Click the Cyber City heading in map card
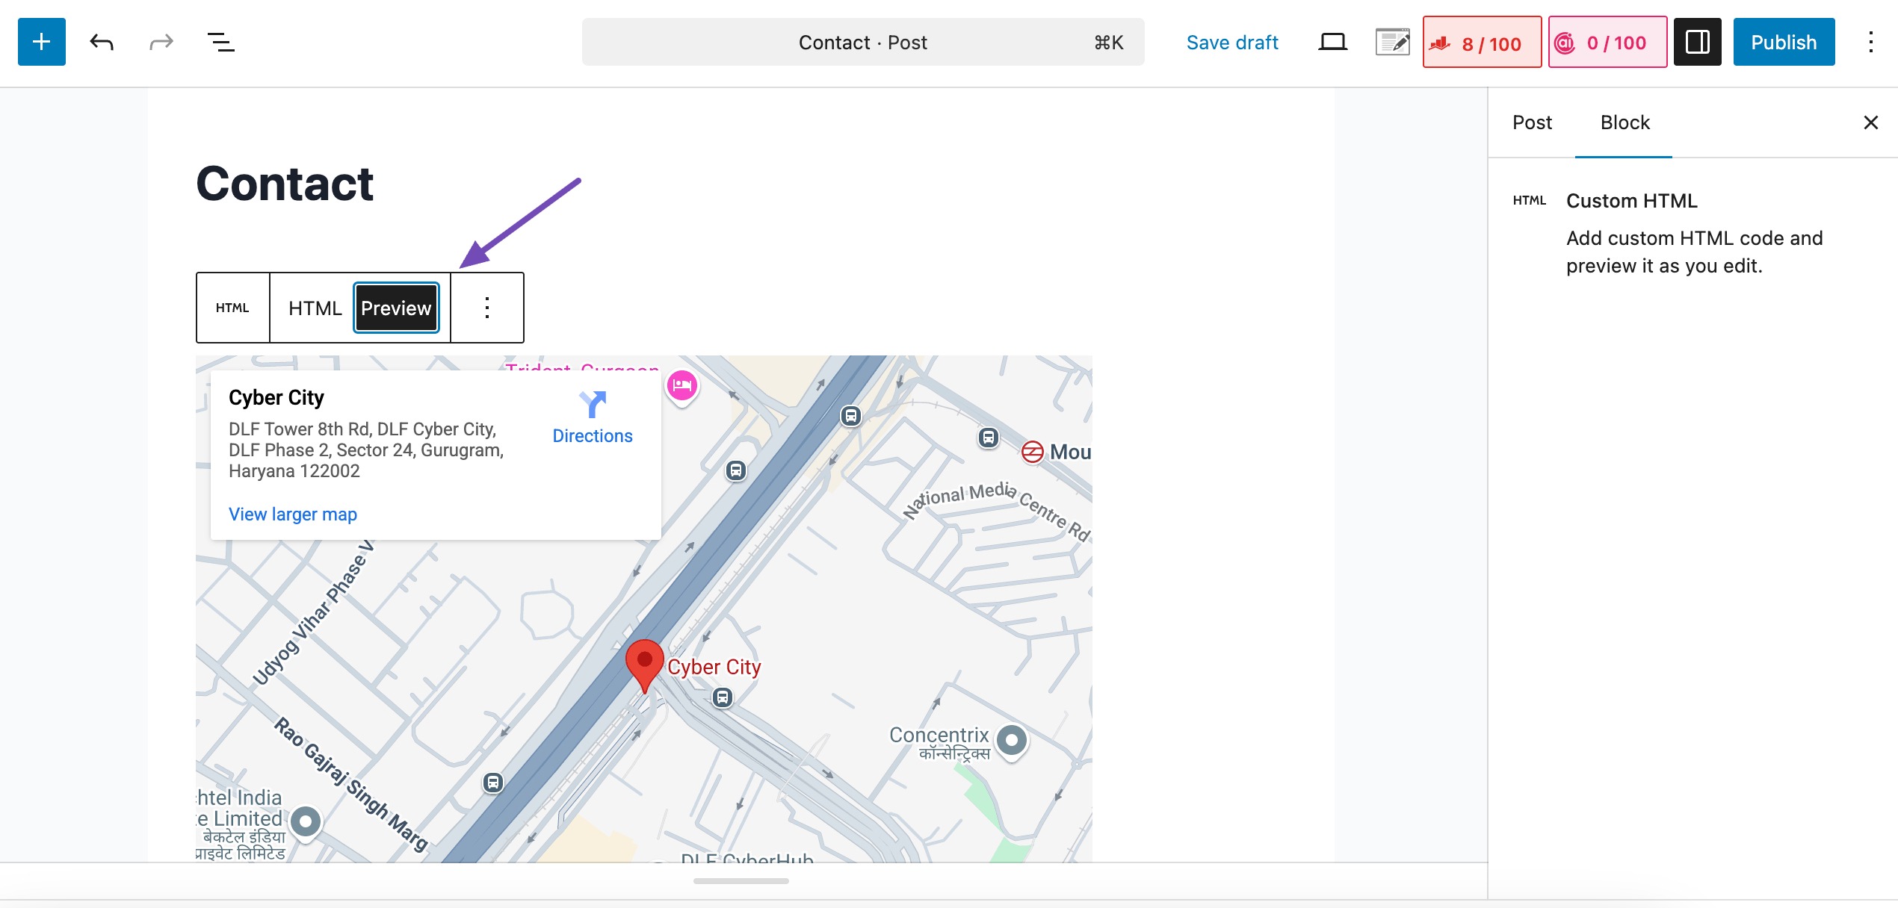1898x908 pixels. 276,397
